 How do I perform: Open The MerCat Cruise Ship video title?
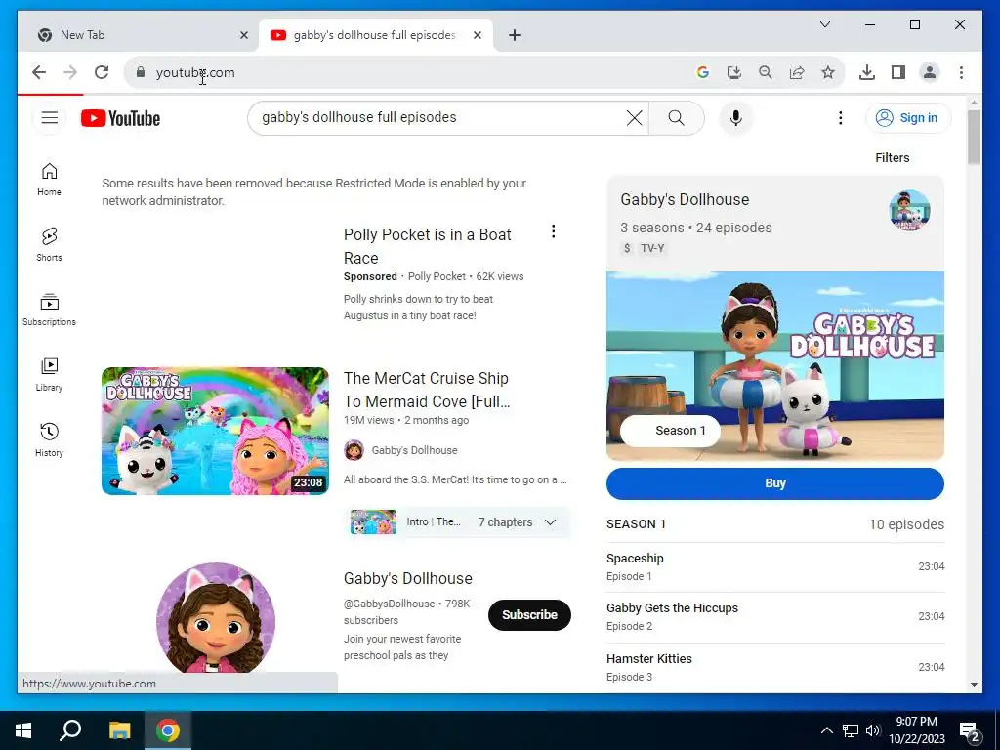click(427, 390)
